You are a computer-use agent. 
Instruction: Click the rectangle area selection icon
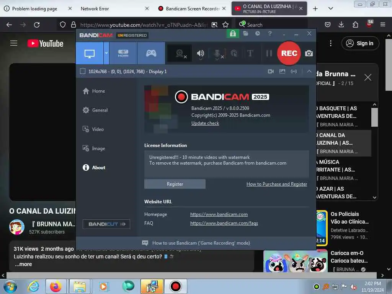[83, 71]
